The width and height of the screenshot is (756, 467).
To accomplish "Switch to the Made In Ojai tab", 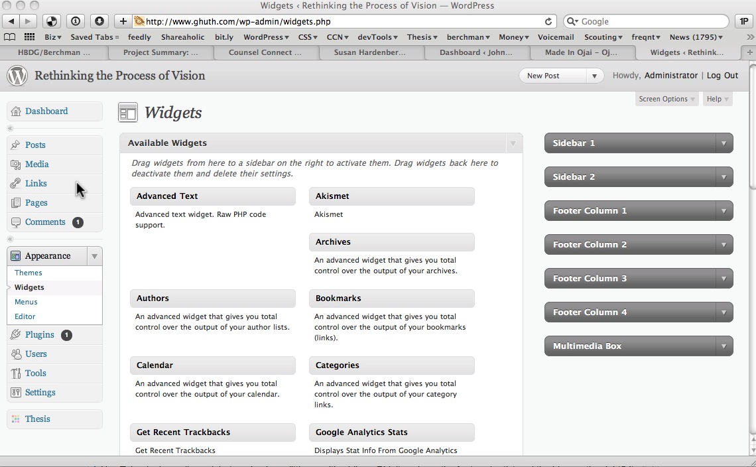I will click(x=581, y=52).
